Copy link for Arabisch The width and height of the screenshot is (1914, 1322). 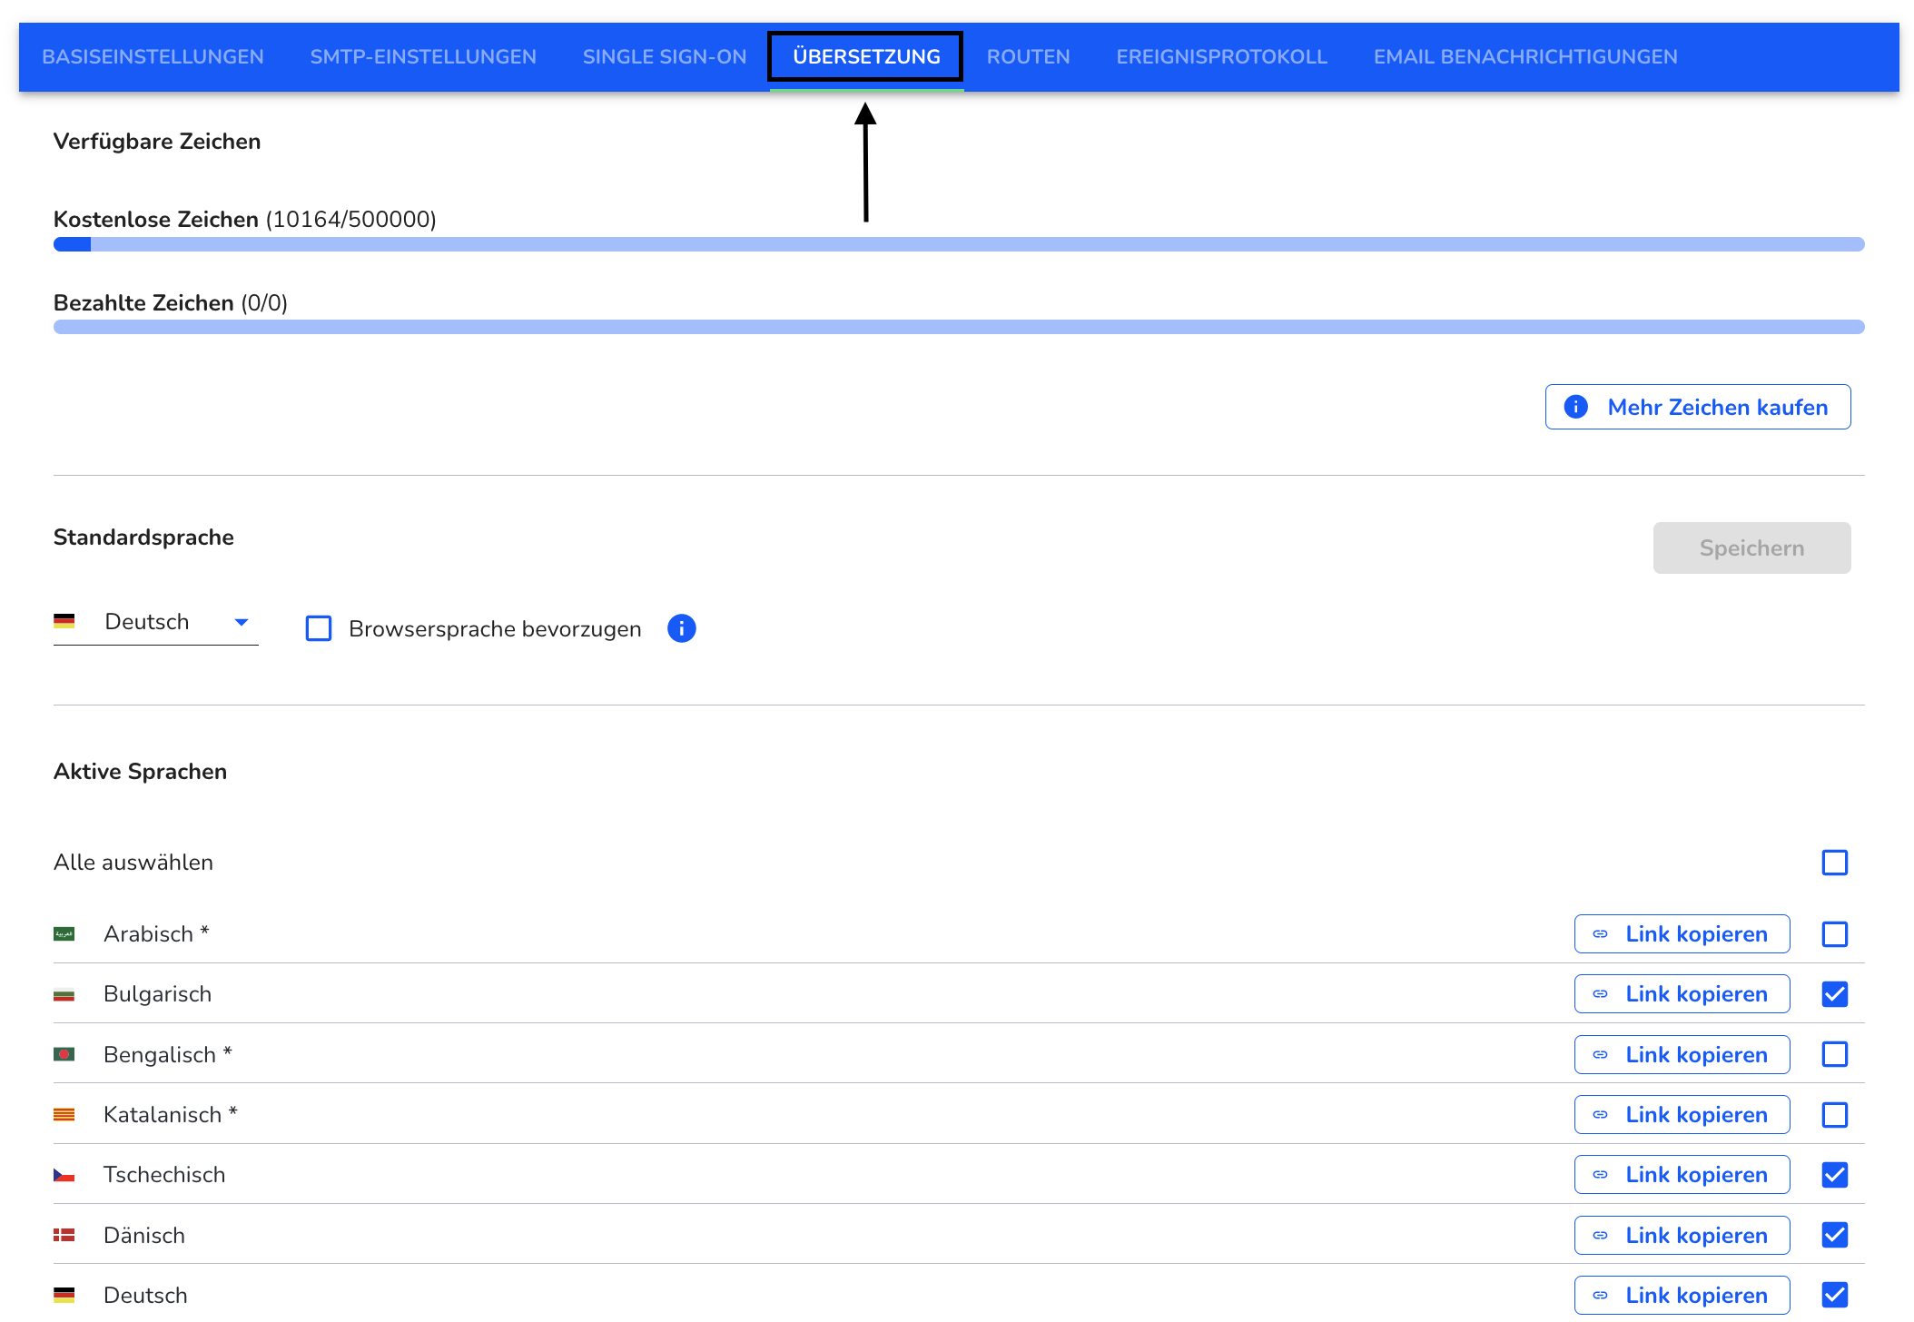(1682, 934)
